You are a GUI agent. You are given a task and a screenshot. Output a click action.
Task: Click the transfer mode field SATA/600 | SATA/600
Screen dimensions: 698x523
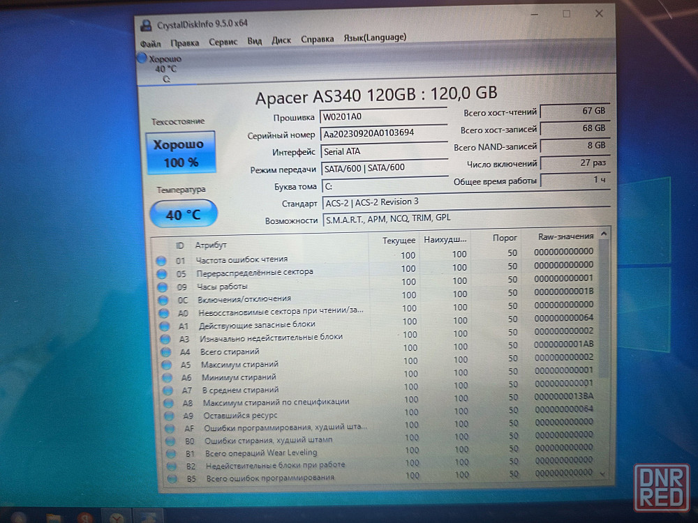385,167
